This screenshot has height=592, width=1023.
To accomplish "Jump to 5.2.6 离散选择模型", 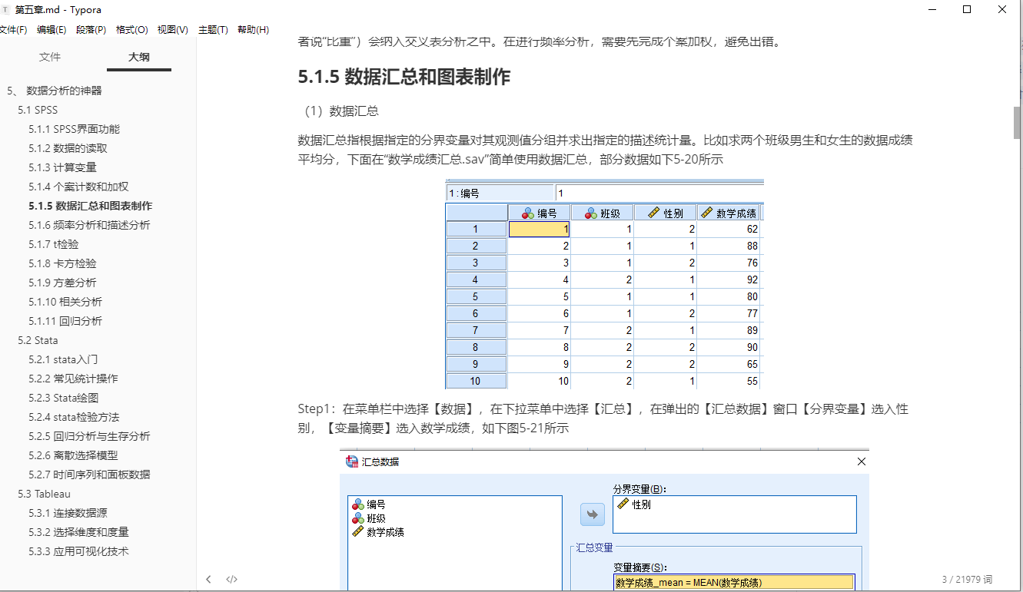I will pyautogui.click(x=74, y=455).
